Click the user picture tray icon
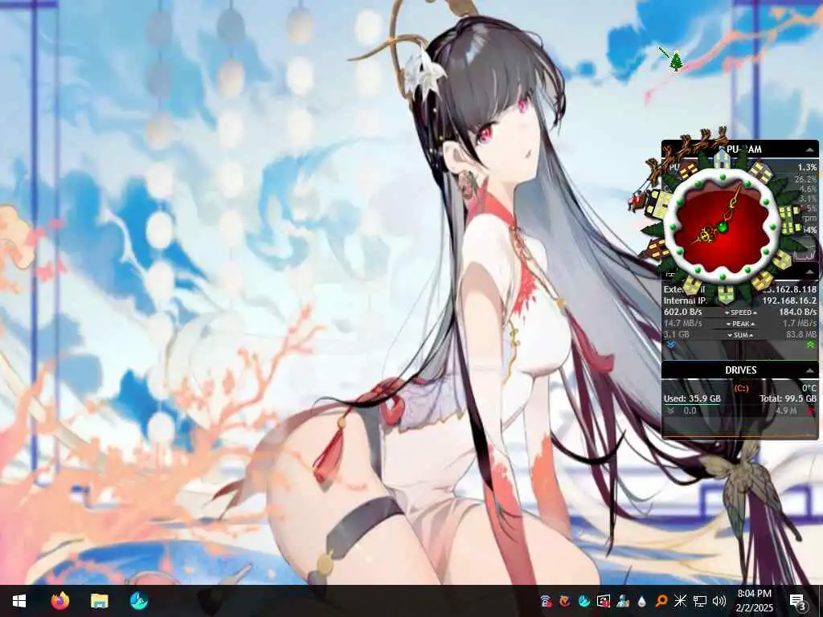This screenshot has width=823, height=617. tap(623, 601)
